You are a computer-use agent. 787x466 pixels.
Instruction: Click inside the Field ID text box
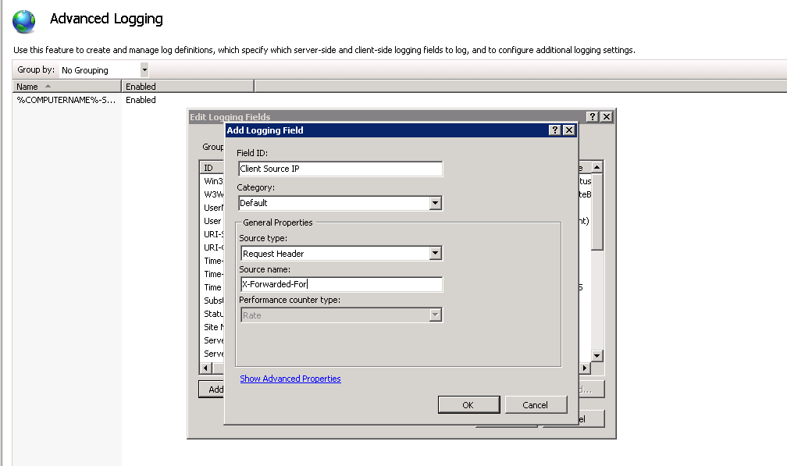pyautogui.click(x=340, y=169)
